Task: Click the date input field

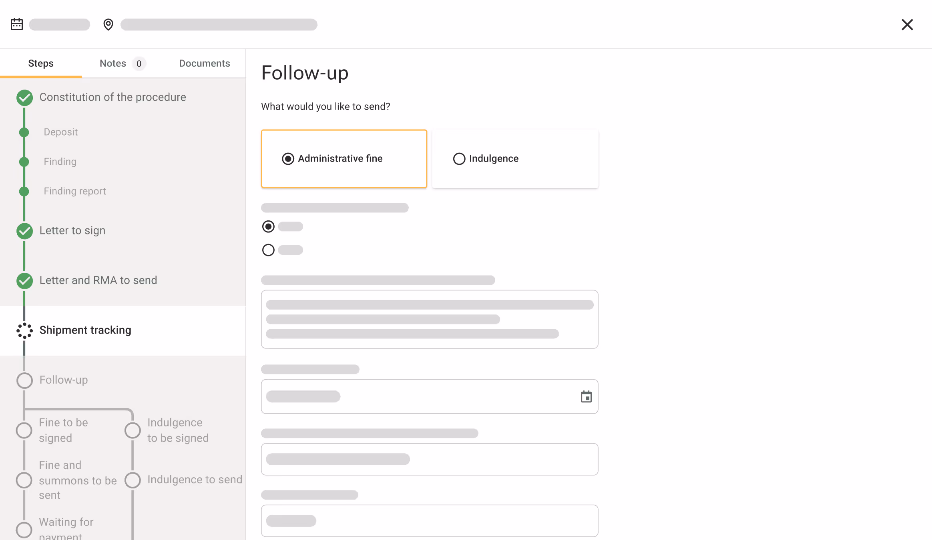Action: pyautogui.click(x=416, y=397)
